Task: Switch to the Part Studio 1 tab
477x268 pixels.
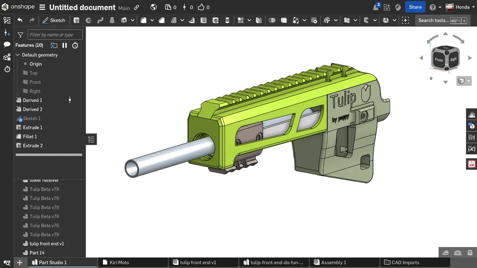Action: point(63,262)
